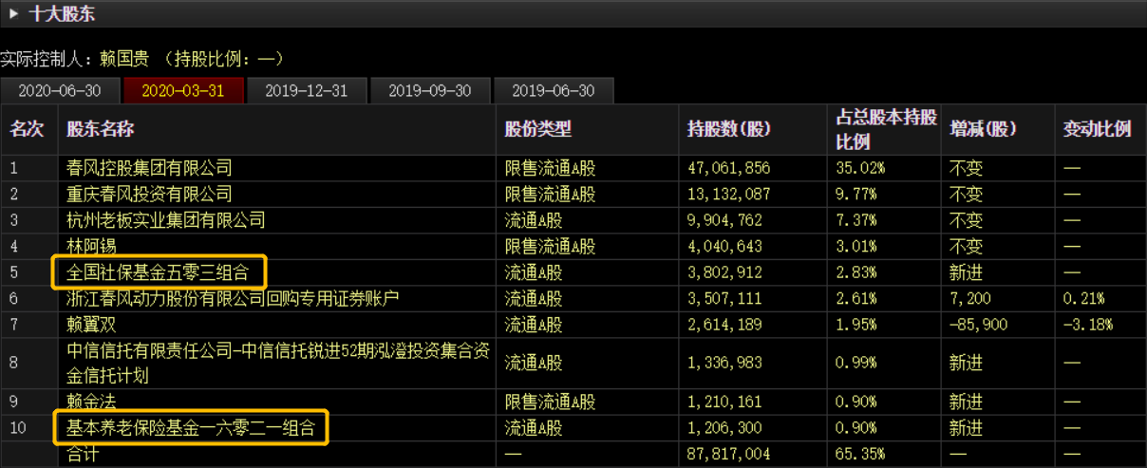Click the 实际控制人：赖国贵 line
The width and height of the screenshot is (1147, 468).
click(142, 59)
